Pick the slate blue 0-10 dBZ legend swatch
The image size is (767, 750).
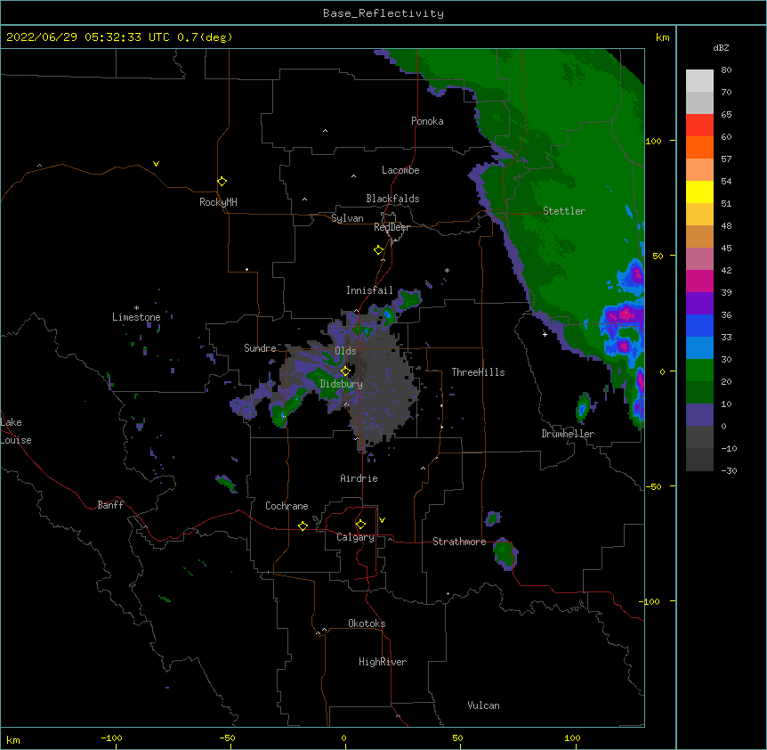tap(699, 414)
